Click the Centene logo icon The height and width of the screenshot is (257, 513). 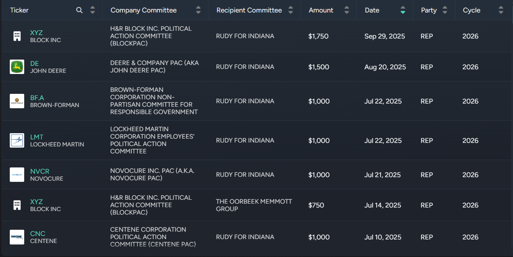tap(17, 237)
